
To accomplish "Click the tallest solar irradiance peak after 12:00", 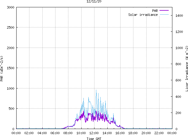I will coord(96,90).
